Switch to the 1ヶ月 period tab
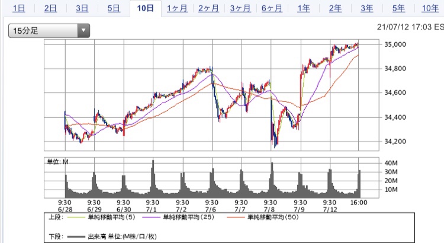Image resolution: width=444 pixels, height=243 pixels. pyautogui.click(x=177, y=8)
